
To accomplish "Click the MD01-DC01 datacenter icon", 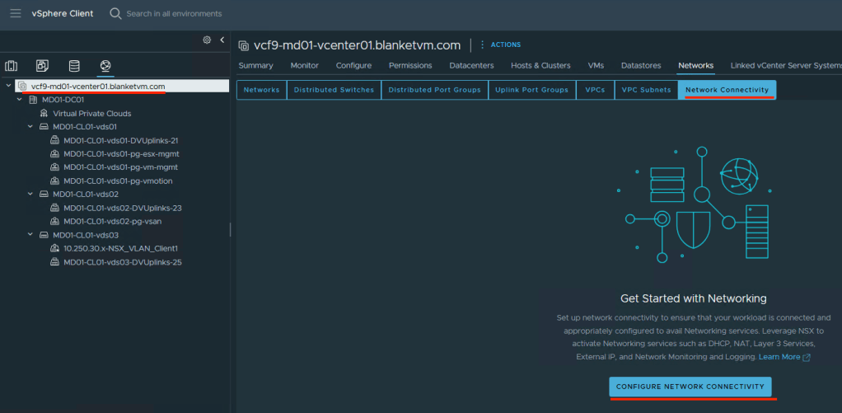I will coord(33,100).
